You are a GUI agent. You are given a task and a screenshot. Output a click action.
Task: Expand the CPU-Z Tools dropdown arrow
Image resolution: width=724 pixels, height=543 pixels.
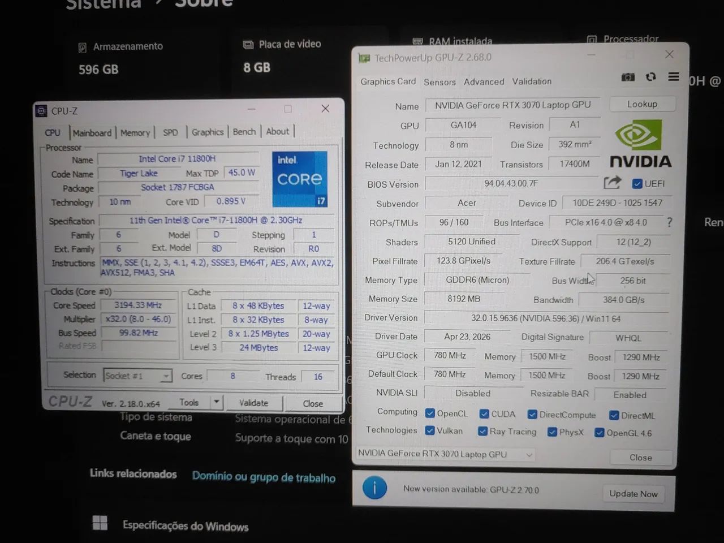pos(216,402)
